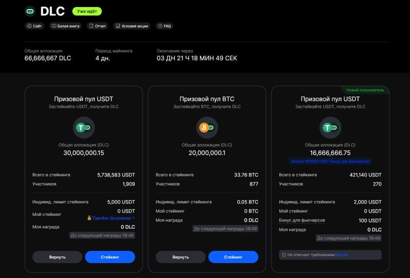Click the 03 ДН 21 Ч countdown timer

(197, 58)
